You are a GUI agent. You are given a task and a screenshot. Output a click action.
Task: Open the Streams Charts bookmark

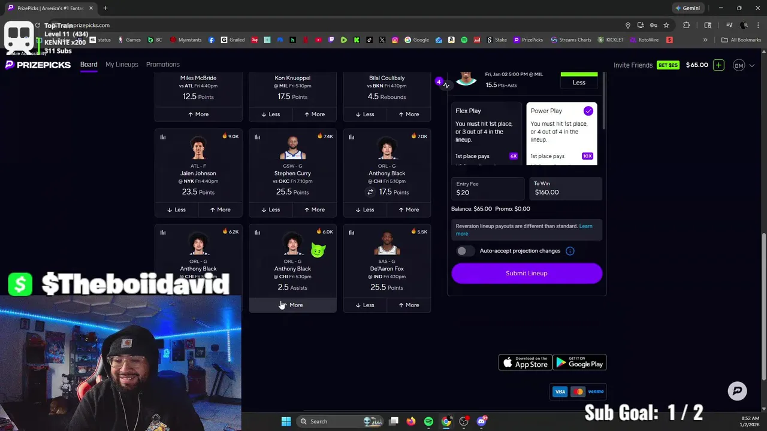coord(571,40)
